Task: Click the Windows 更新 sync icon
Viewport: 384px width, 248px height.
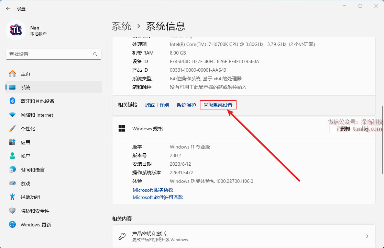Action: pyautogui.click(x=12, y=225)
